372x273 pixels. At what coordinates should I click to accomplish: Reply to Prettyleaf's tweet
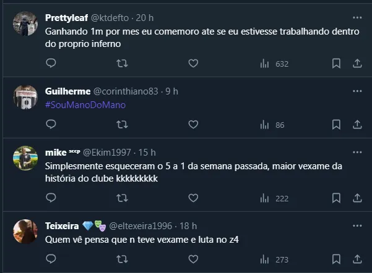[51, 63]
